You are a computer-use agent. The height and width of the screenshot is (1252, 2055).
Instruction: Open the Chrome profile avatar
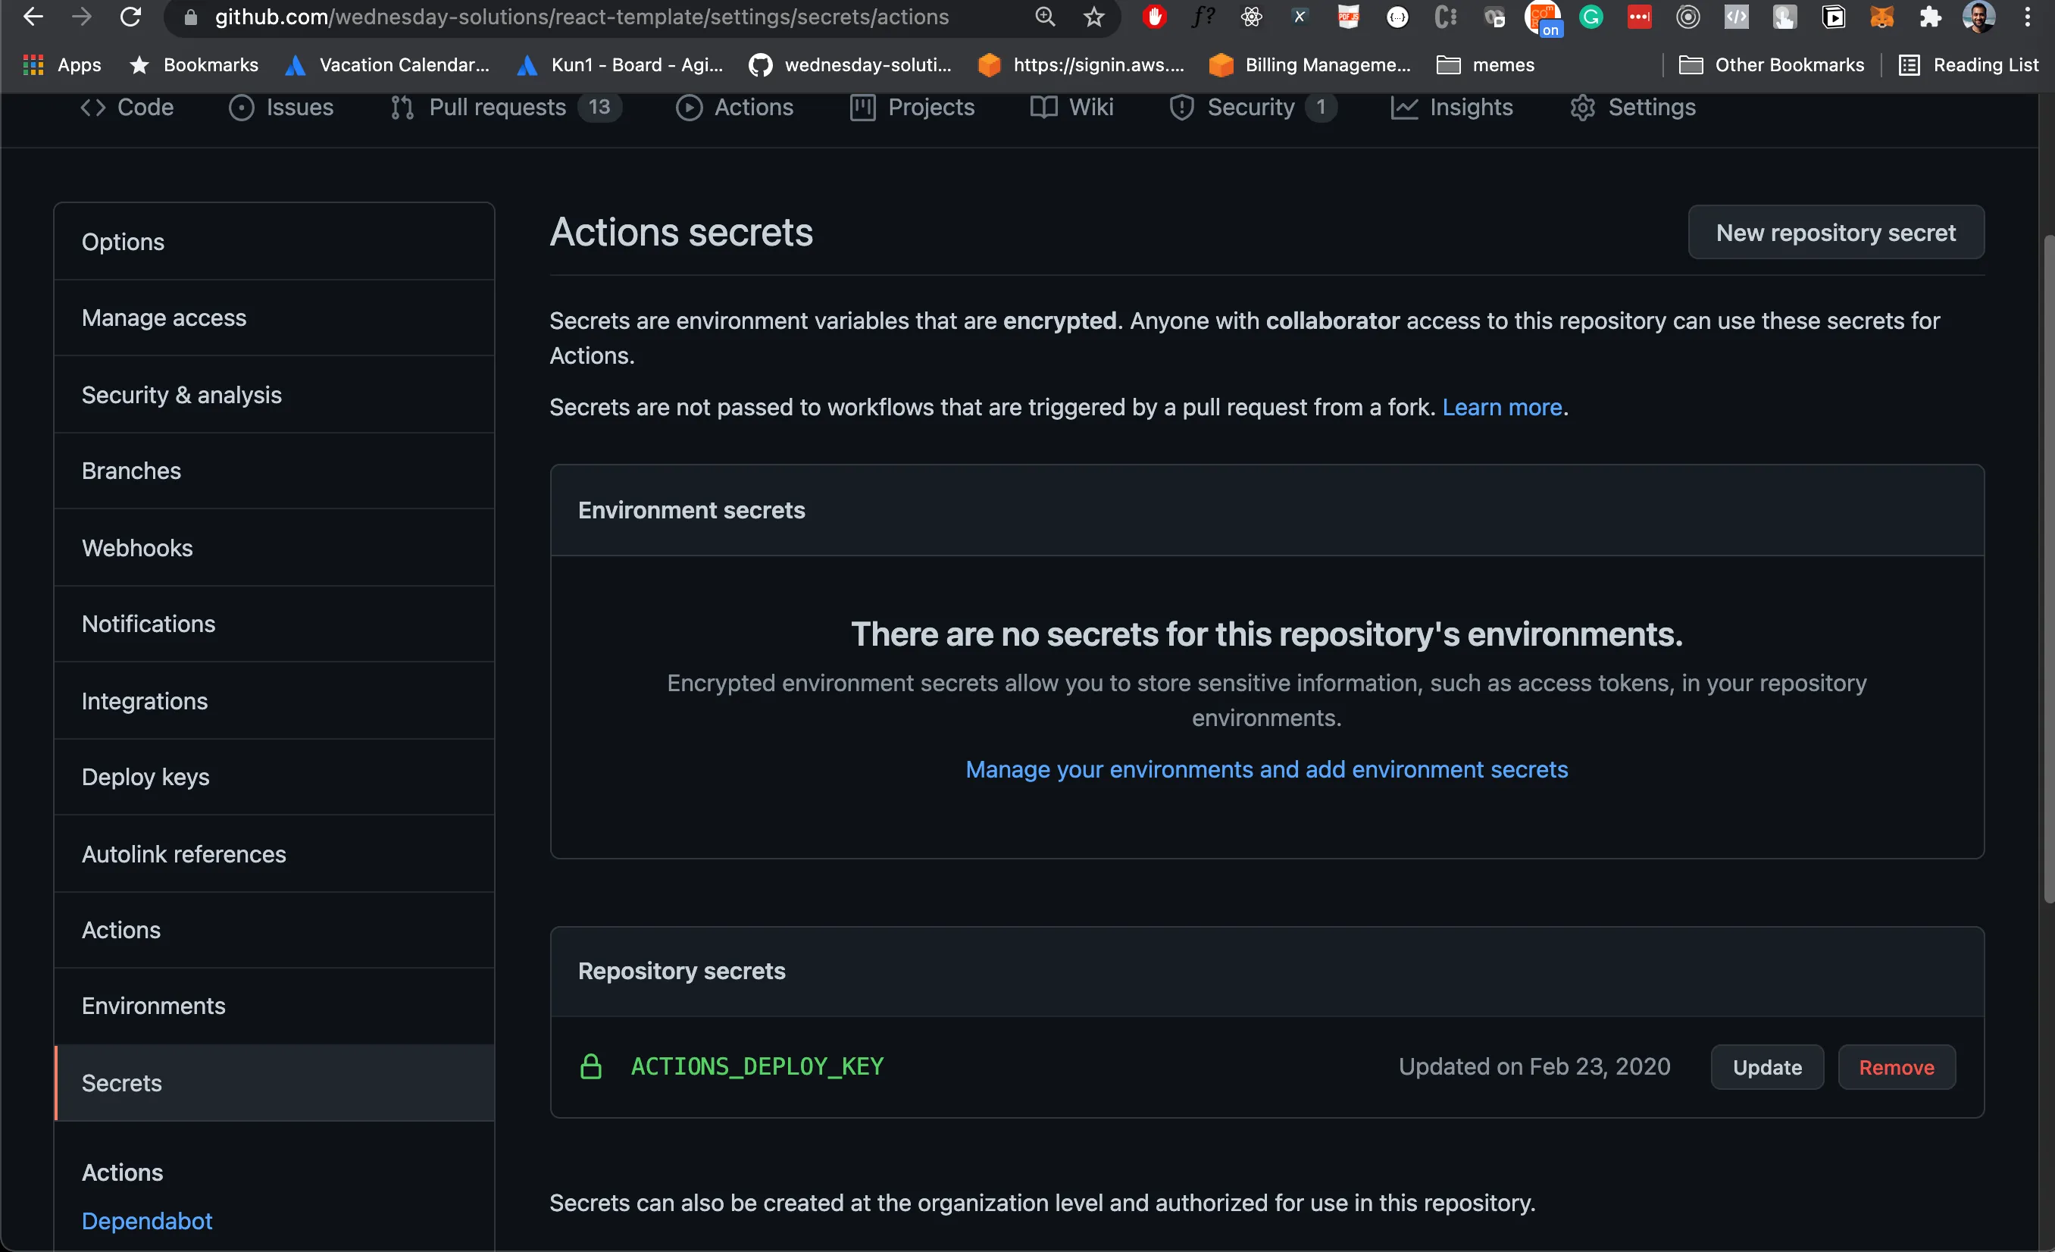(1978, 17)
